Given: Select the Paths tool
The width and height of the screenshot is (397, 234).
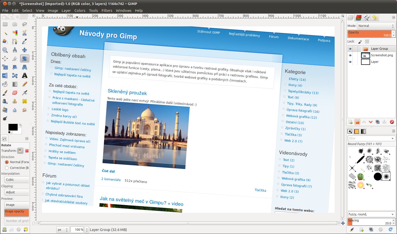Looking at the screenshot, I should [x=15, y=41].
